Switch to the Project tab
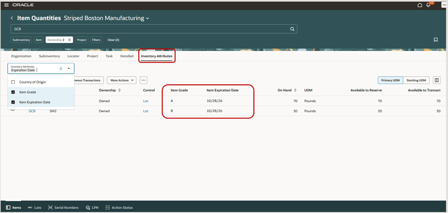The width and height of the screenshot is (448, 213). tap(93, 56)
